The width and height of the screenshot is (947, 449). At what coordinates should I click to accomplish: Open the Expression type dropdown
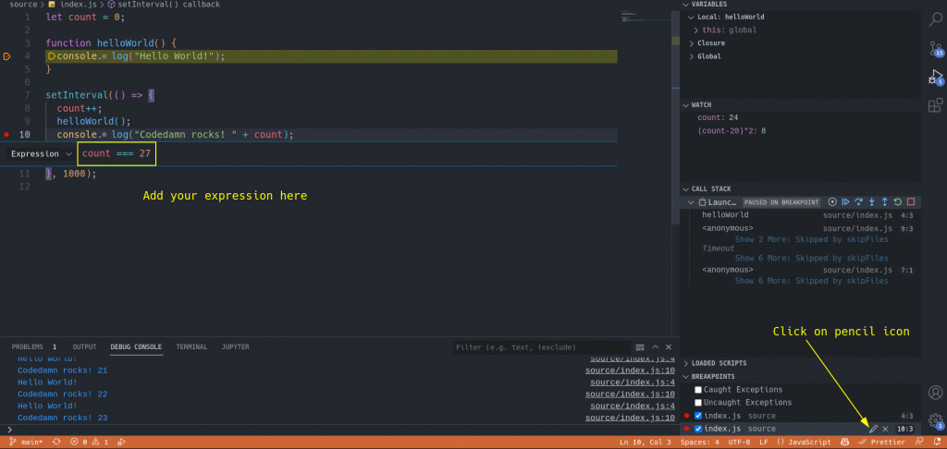(x=41, y=154)
